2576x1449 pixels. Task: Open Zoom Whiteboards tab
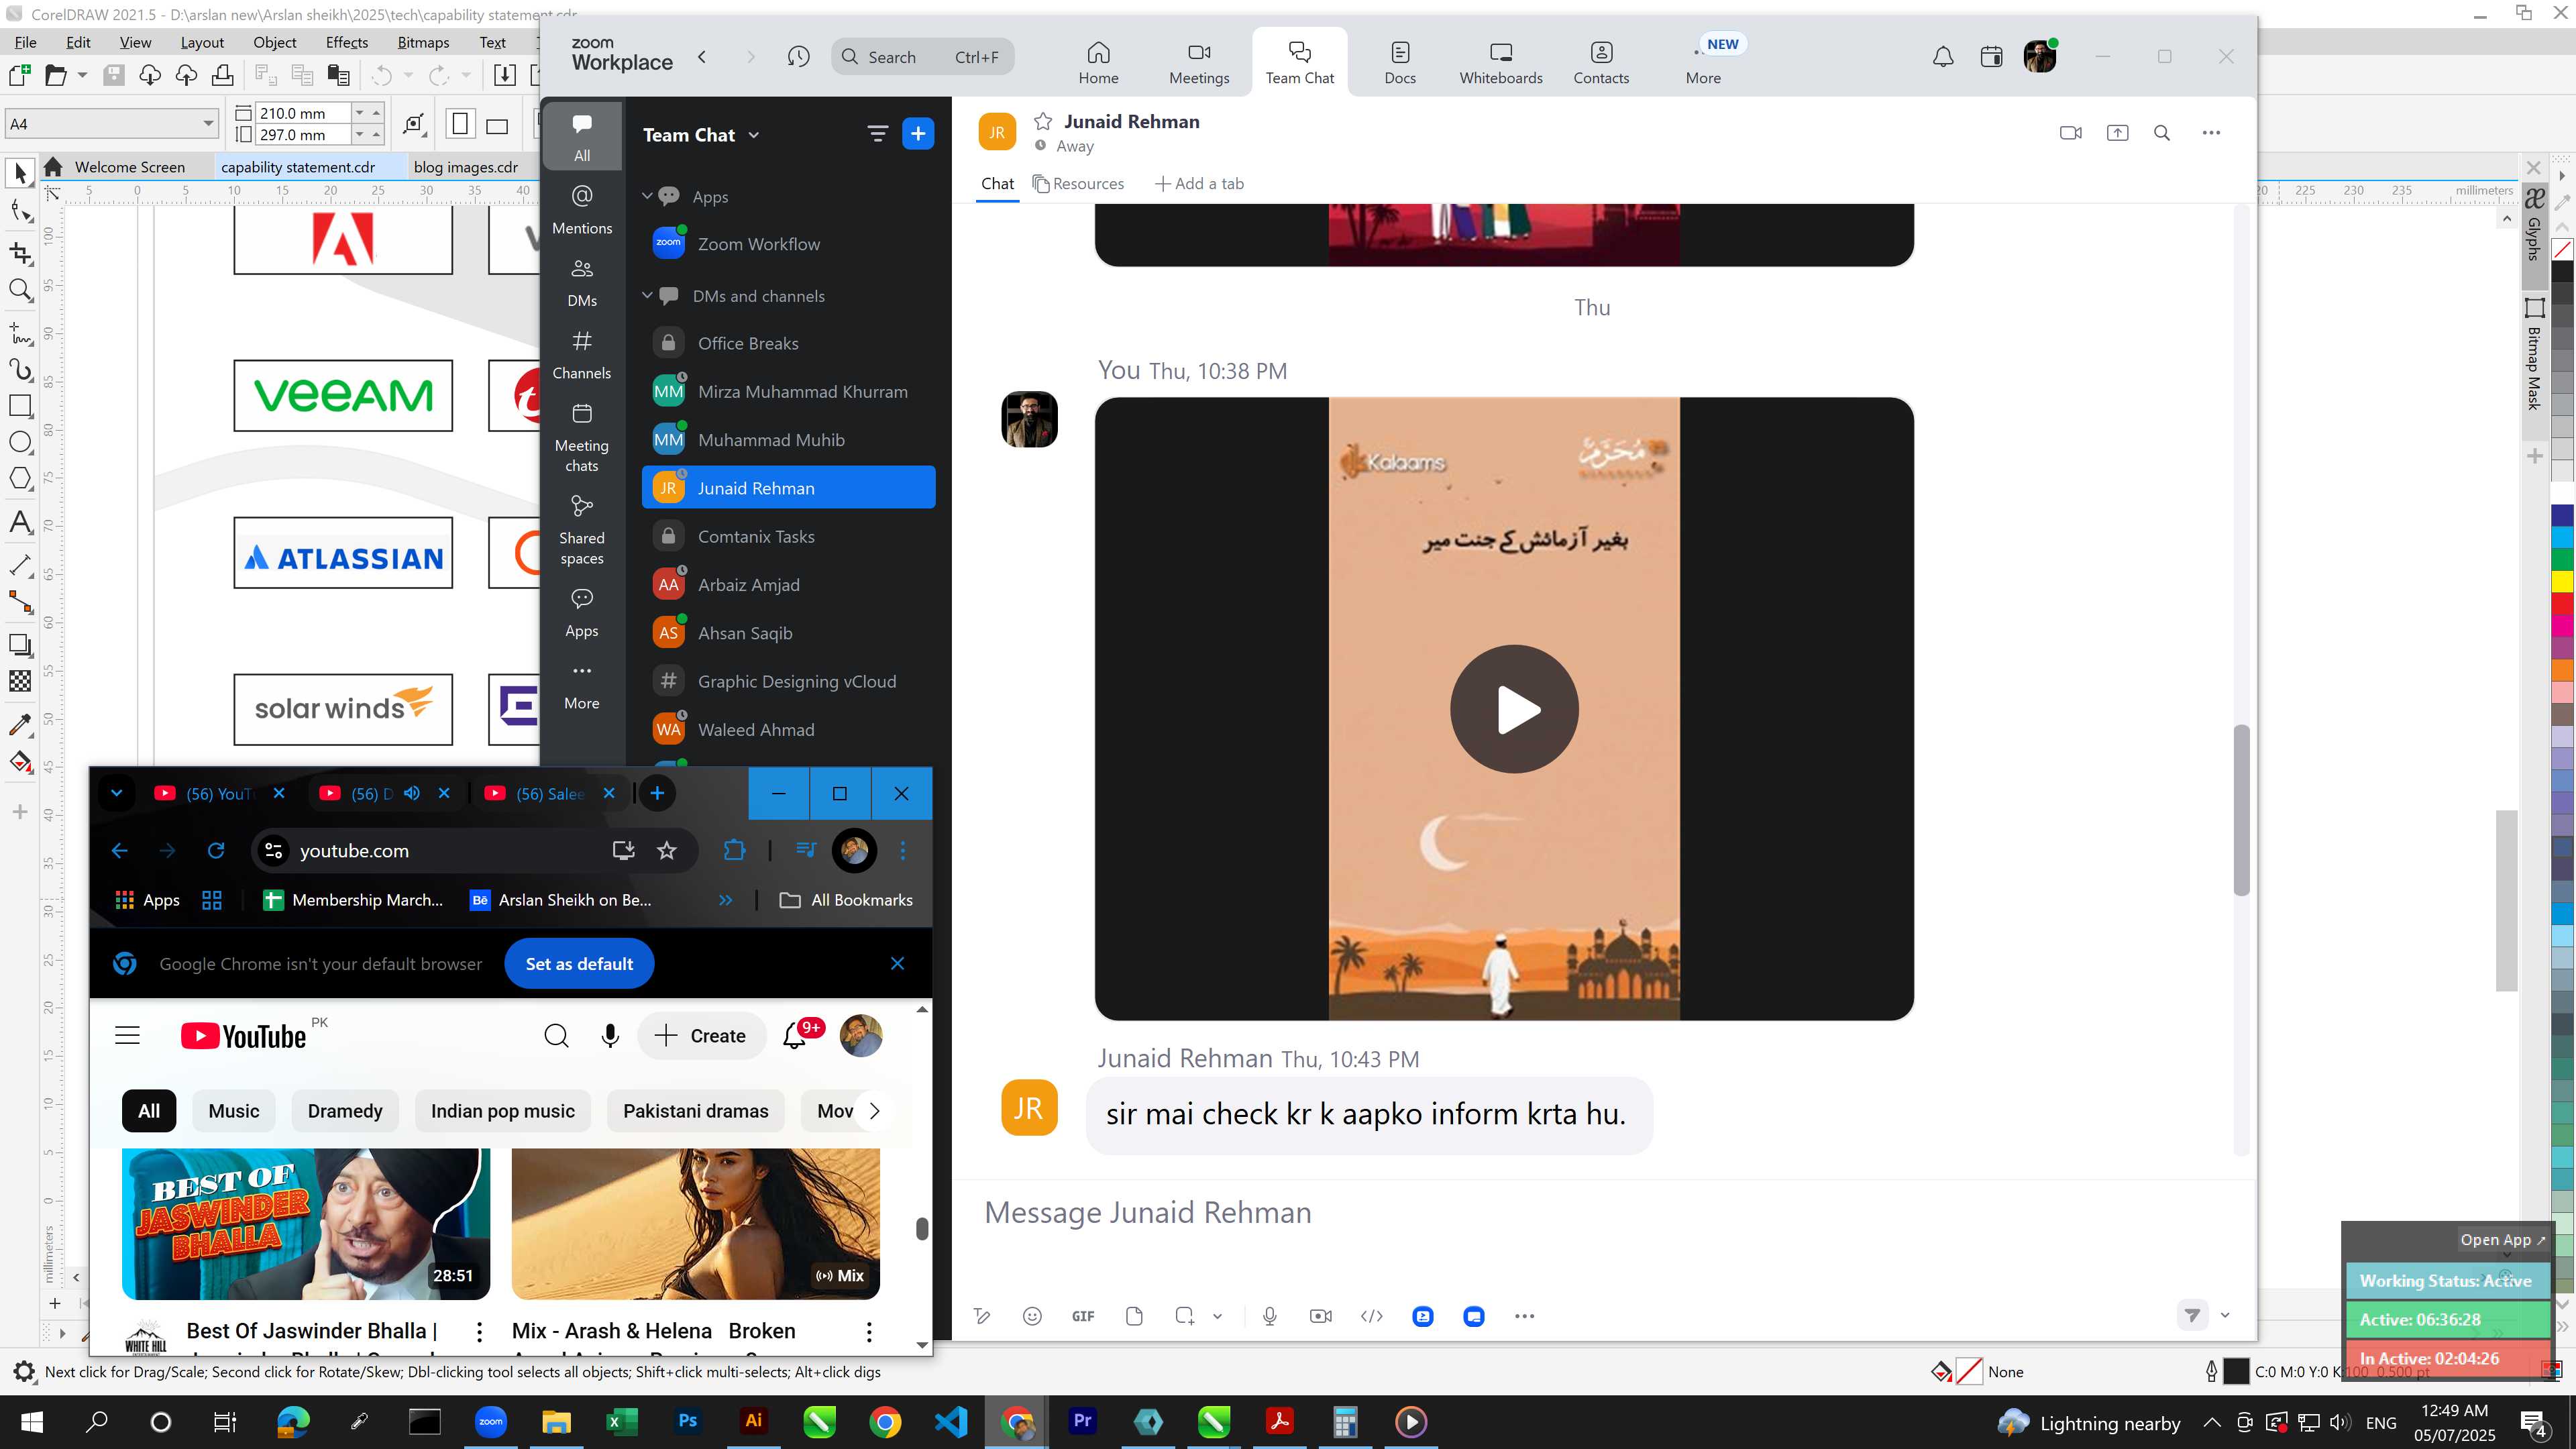click(x=1500, y=62)
